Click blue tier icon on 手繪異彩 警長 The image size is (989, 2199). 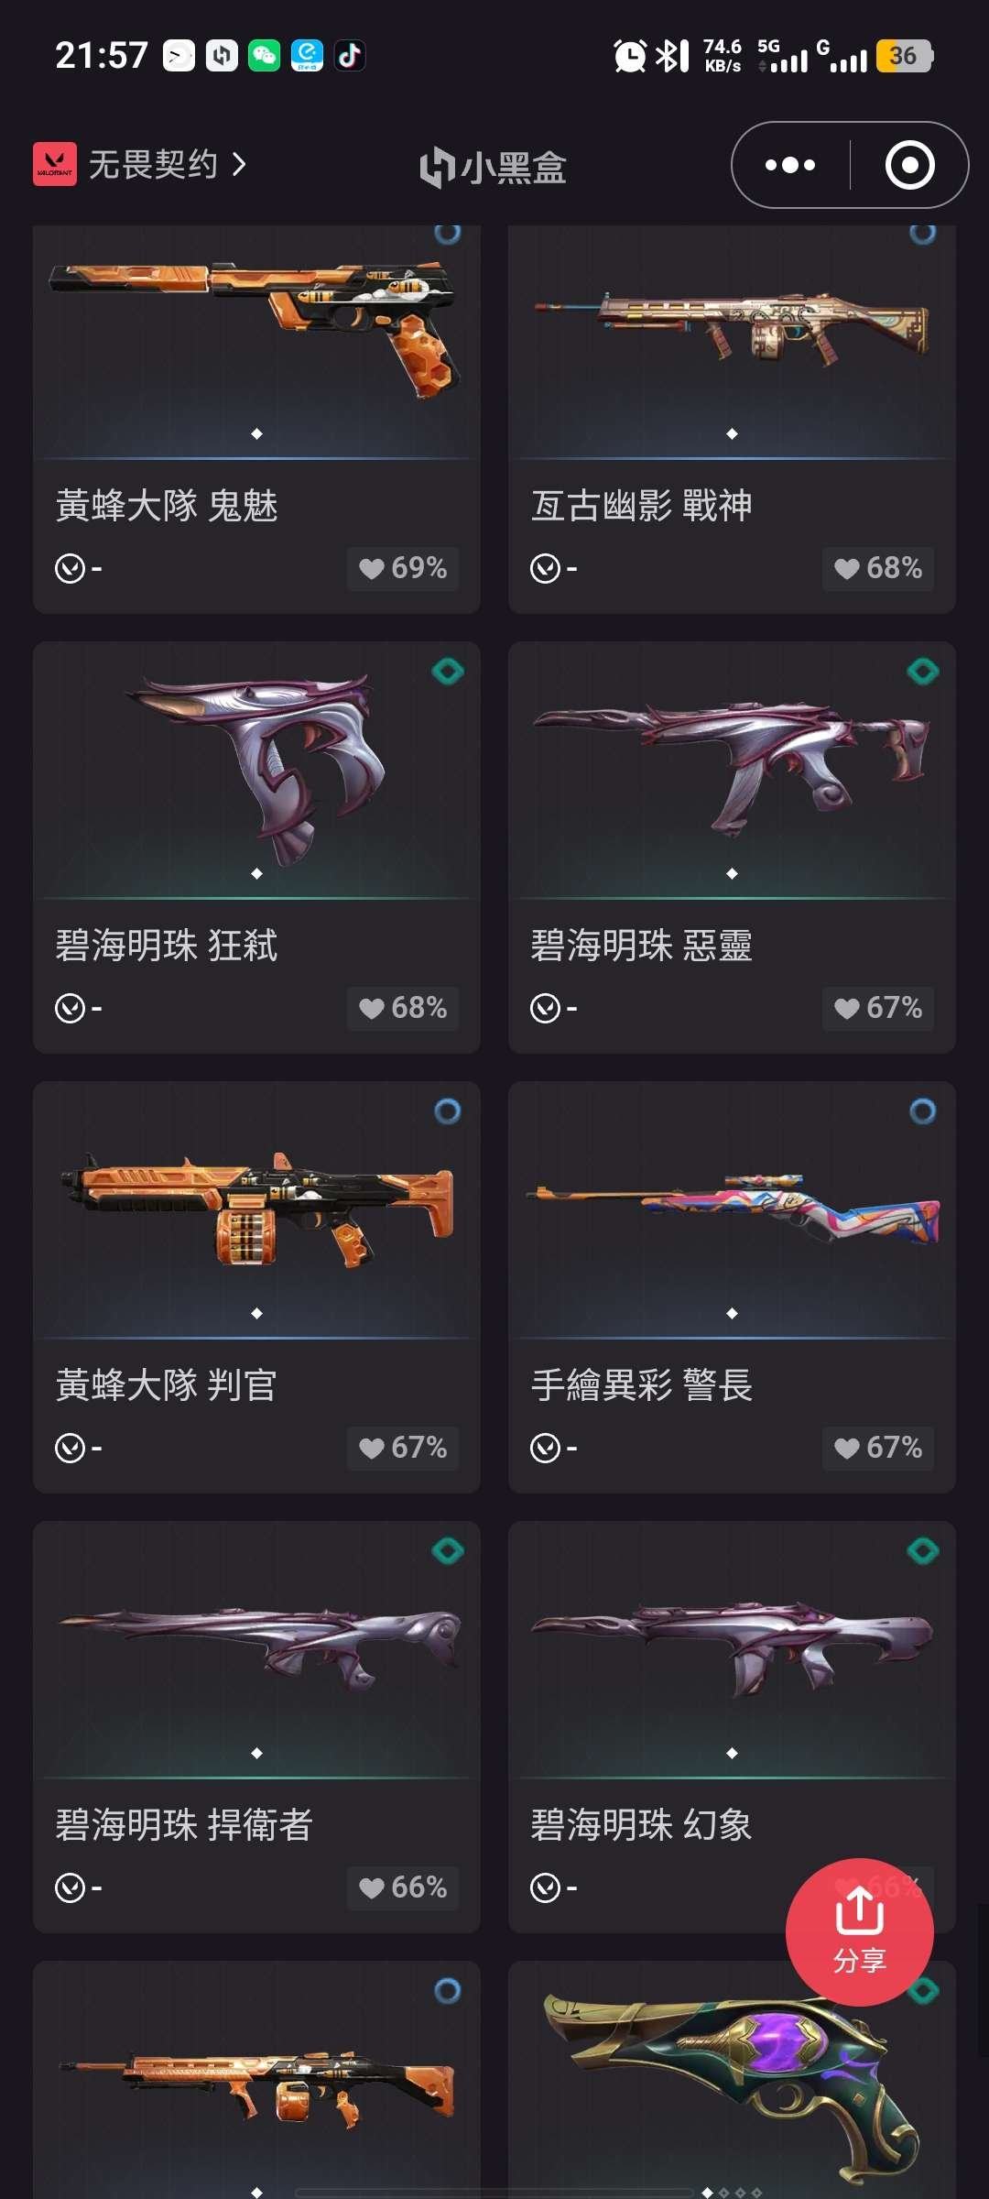pyautogui.click(x=923, y=1111)
